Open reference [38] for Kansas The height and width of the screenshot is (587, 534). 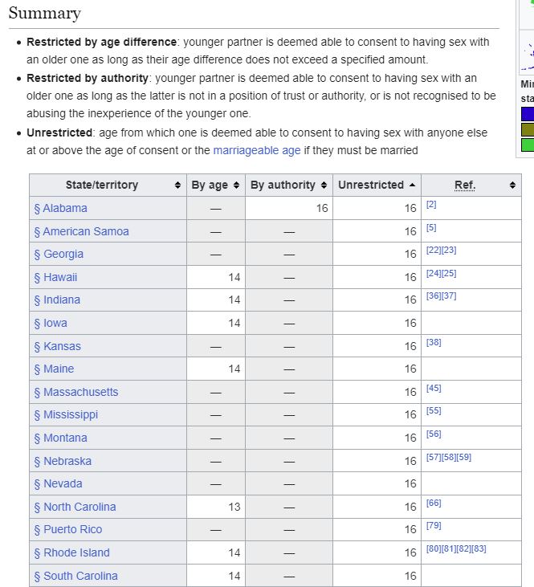click(x=434, y=343)
